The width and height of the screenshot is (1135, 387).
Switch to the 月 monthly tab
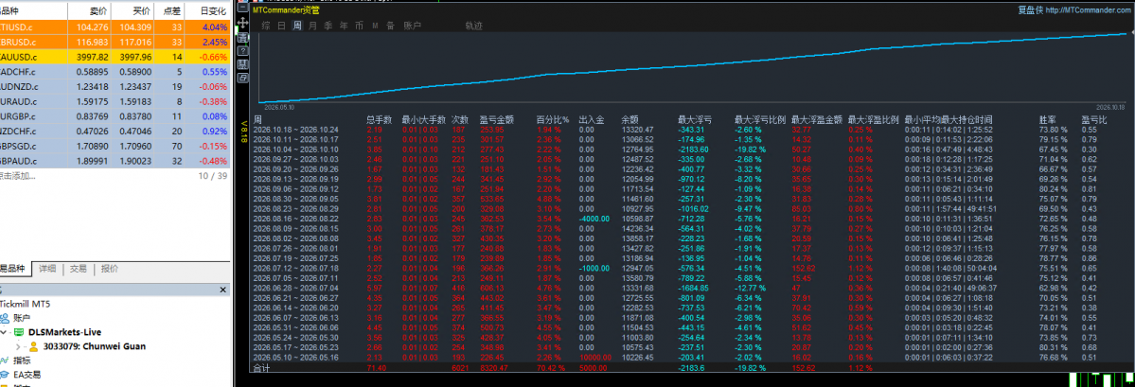[312, 26]
